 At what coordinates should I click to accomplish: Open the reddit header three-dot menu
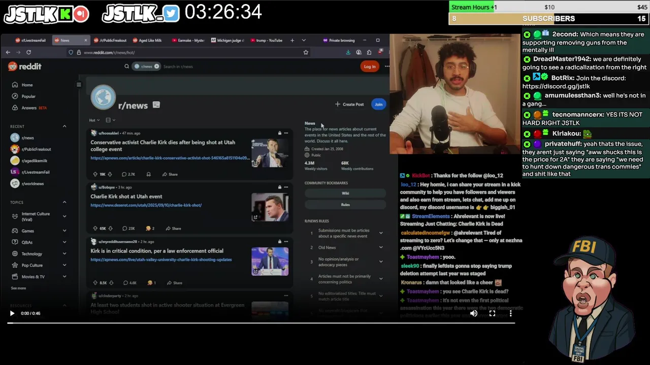pyautogui.click(x=387, y=66)
